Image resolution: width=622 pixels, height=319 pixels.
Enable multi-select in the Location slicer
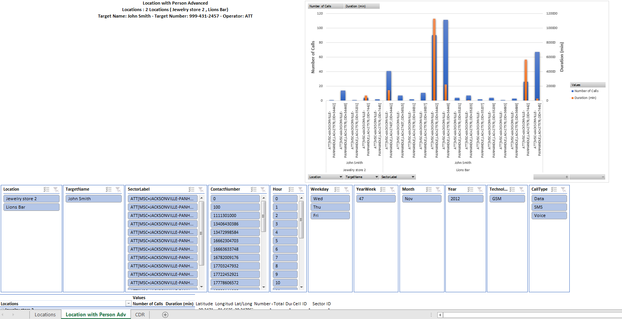47,189
